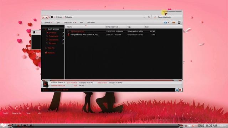This screenshot has width=228, height=128.
Task: Go back using the Back arrow
Action: click(43, 17)
